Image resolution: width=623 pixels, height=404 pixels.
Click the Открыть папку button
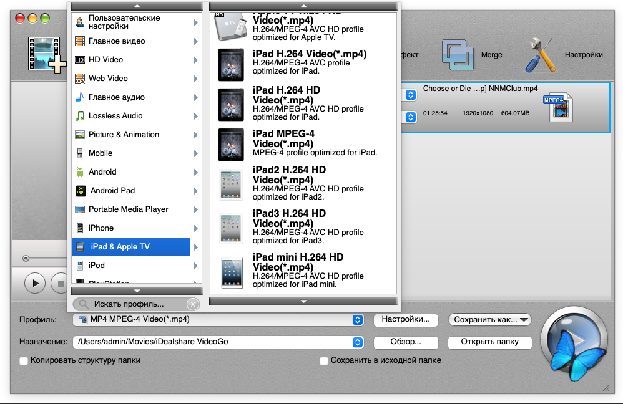click(x=489, y=342)
